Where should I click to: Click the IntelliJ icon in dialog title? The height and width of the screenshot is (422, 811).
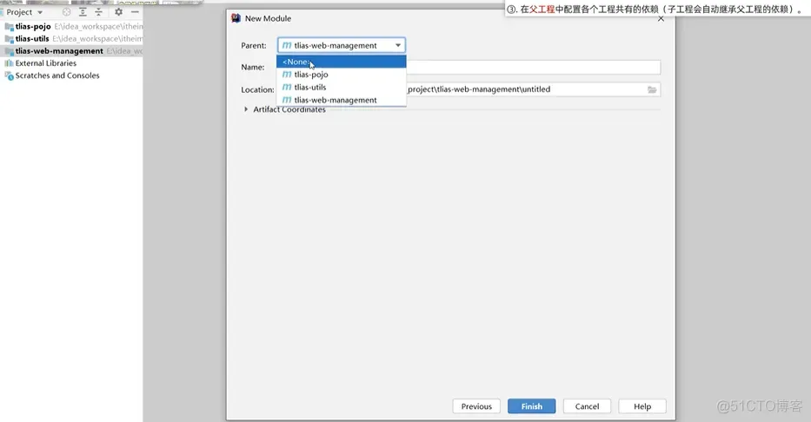[236, 18]
